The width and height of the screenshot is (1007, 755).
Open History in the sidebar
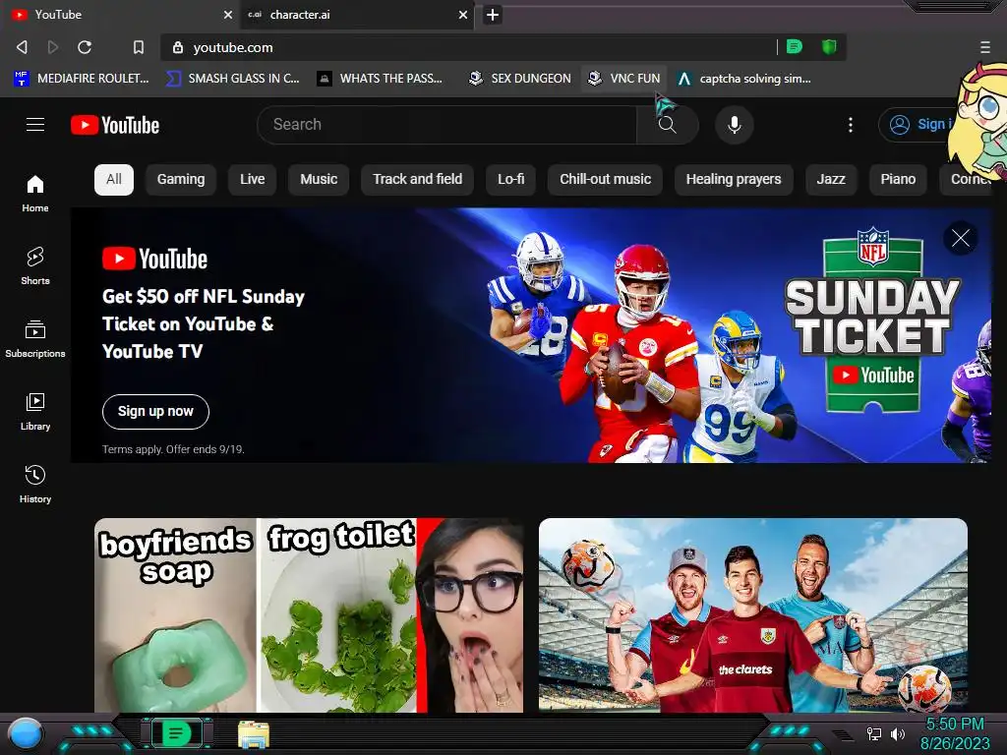(x=35, y=484)
